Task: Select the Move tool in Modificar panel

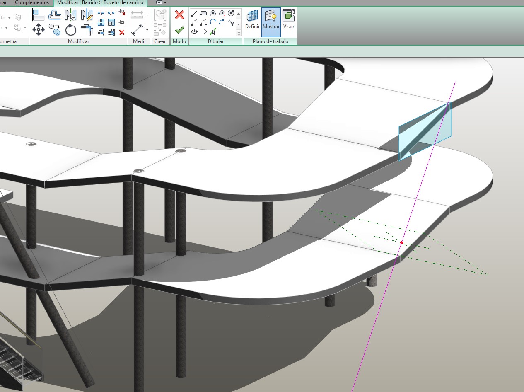Action: [x=39, y=29]
